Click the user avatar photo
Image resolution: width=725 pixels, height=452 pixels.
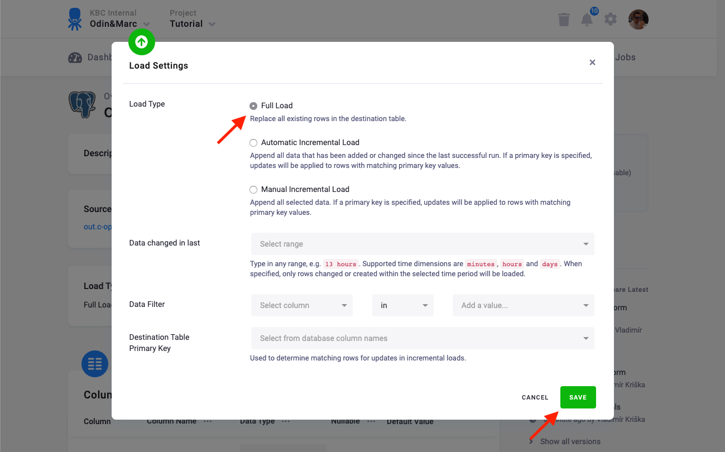pyautogui.click(x=638, y=20)
